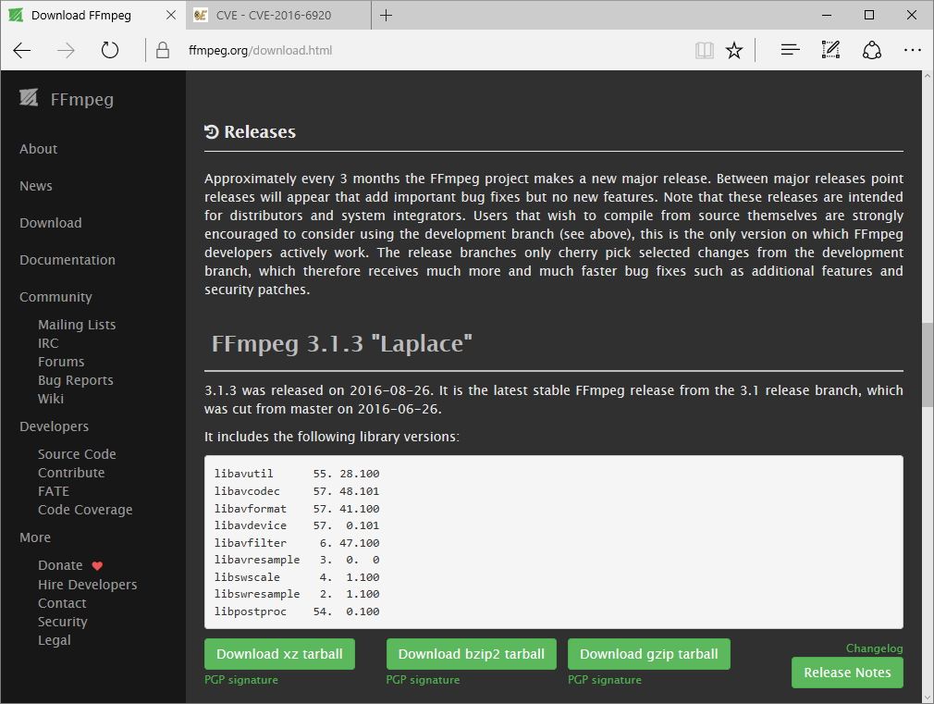Reload the FFmpeg download page
934x704 pixels.
109,50
